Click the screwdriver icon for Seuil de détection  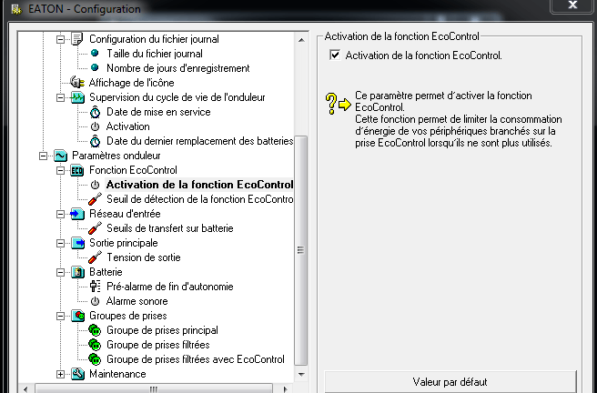(95, 199)
